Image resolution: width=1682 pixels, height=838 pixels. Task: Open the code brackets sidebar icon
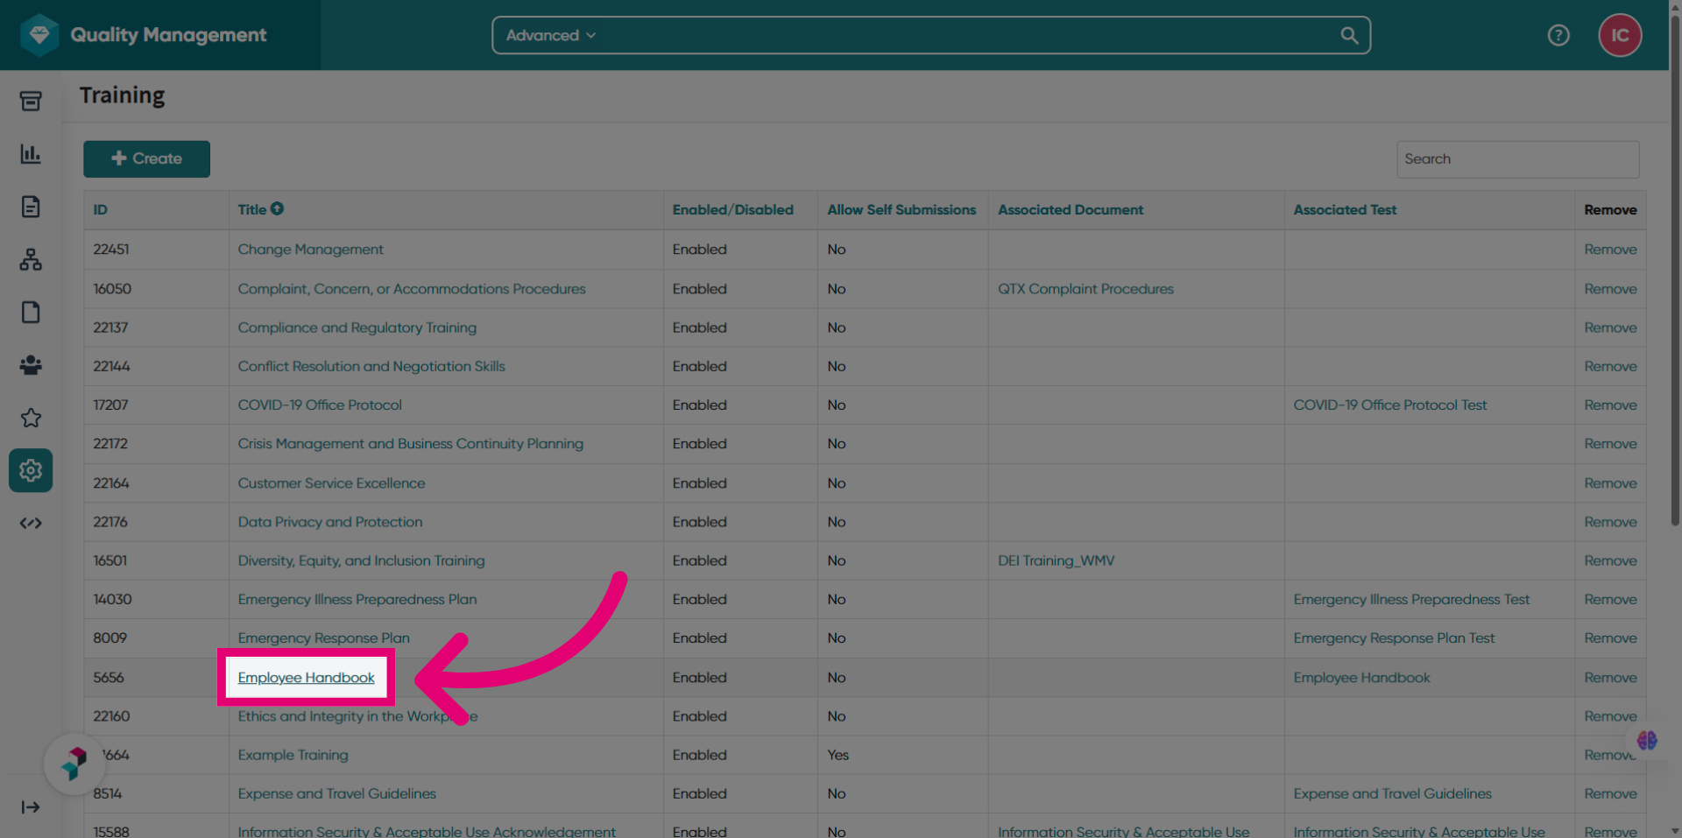click(31, 523)
